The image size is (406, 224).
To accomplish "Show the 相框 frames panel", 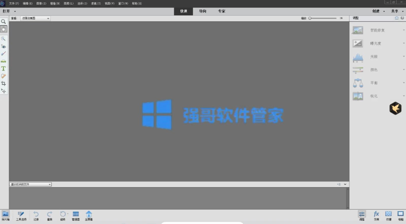I will pyautogui.click(x=401, y=216).
